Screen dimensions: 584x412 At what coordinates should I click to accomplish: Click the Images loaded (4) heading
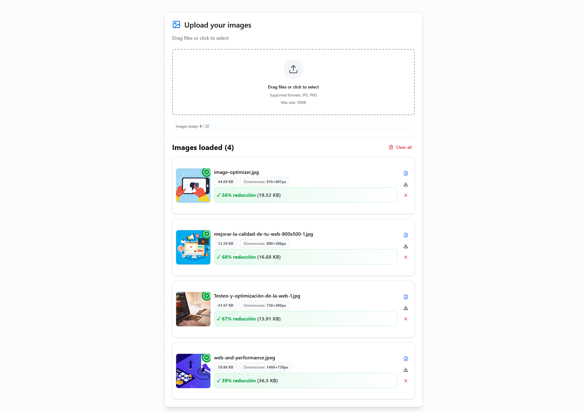203,148
